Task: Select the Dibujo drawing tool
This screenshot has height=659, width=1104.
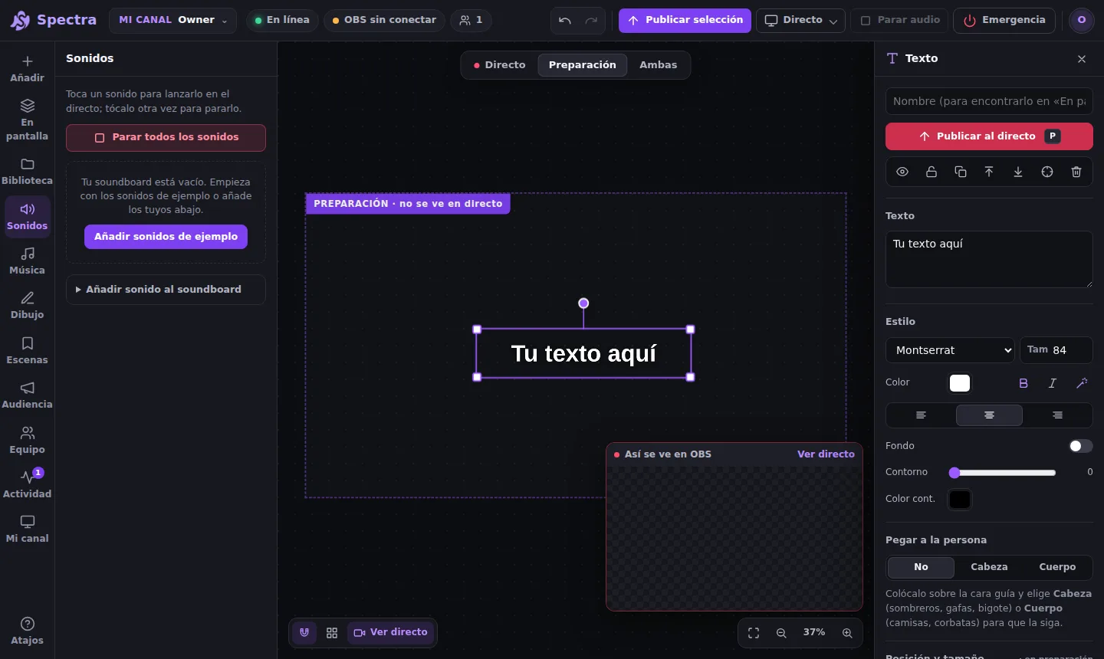Action: [x=27, y=306]
